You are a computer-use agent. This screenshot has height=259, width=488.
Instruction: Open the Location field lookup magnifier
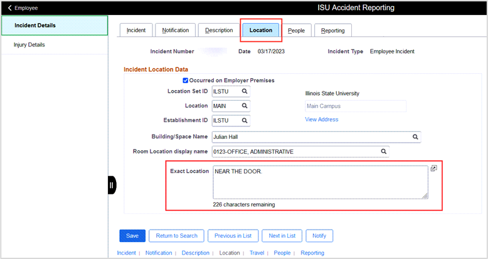point(245,106)
